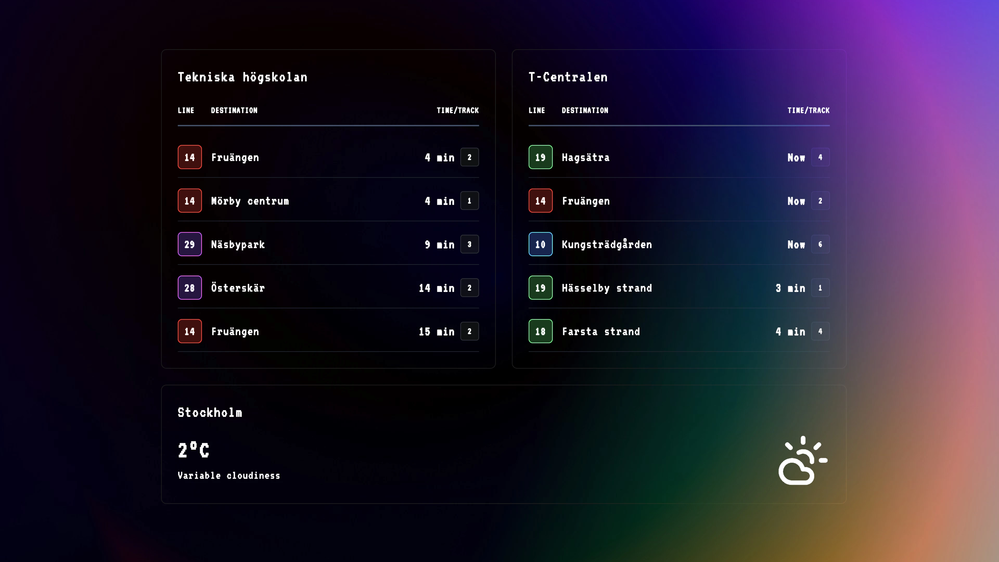
Task: Click the line 29 badge for Näsbypark
Action: [190, 244]
